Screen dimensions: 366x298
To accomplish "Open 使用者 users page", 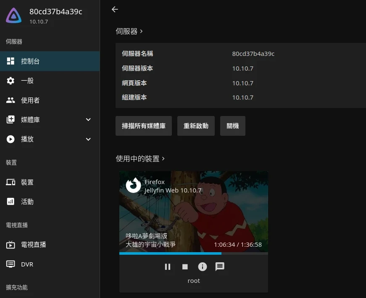I will 30,100.
